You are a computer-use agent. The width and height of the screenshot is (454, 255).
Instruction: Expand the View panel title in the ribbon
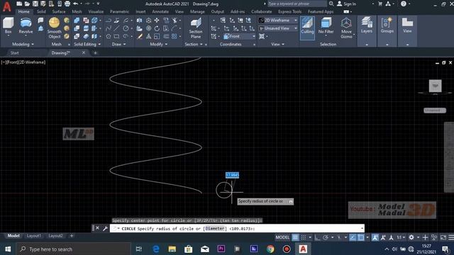[277, 44]
